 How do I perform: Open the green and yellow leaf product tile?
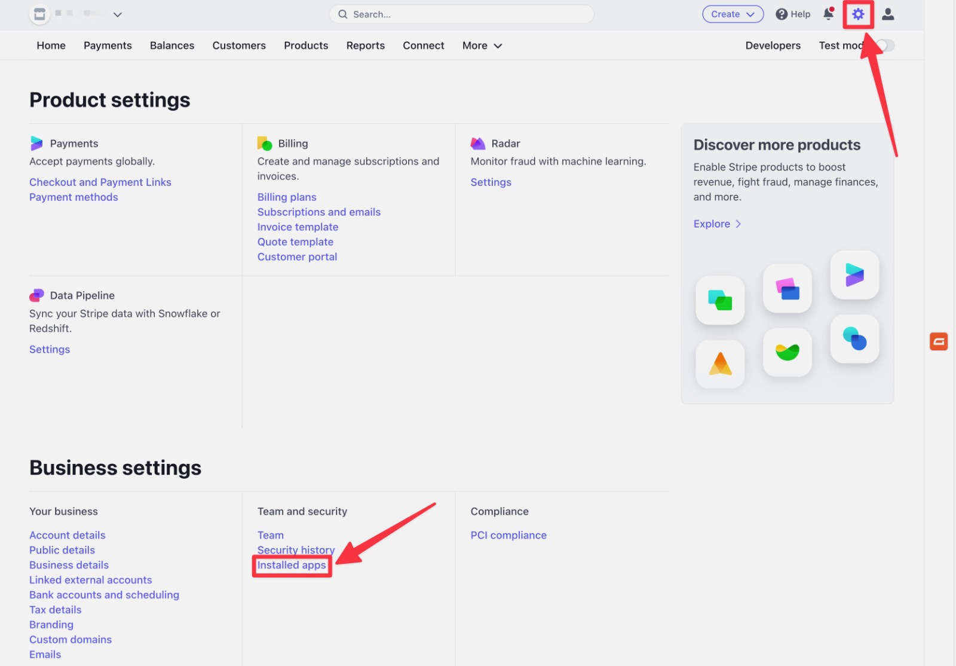(x=788, y=352)
